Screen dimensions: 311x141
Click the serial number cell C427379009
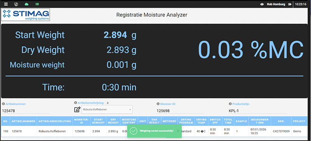pos(281,131)
